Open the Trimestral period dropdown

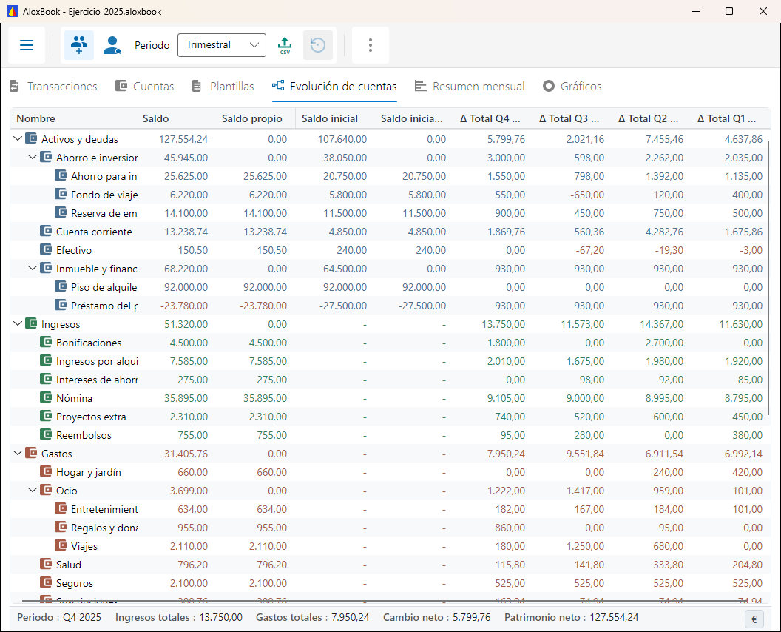222,45
